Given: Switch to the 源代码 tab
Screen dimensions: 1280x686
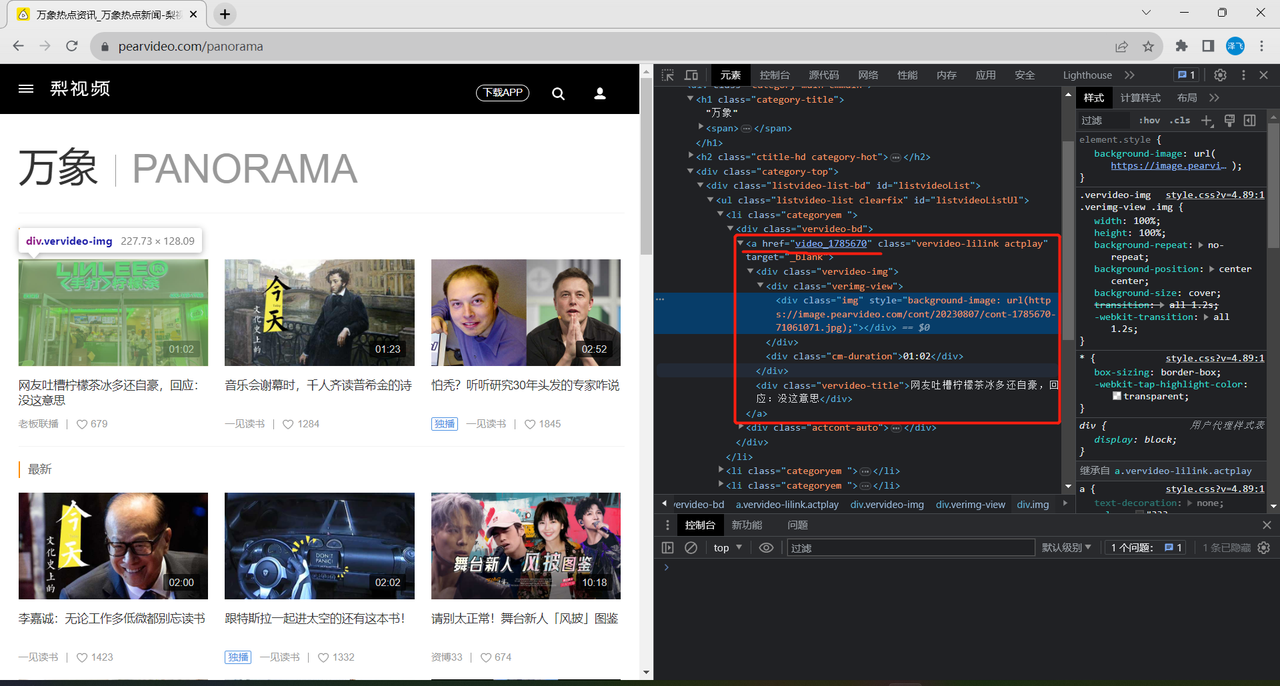Looking at the screenshot, I should [824, 75].
